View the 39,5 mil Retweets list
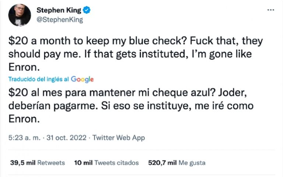The image size is (283, 177). point(37,163)
